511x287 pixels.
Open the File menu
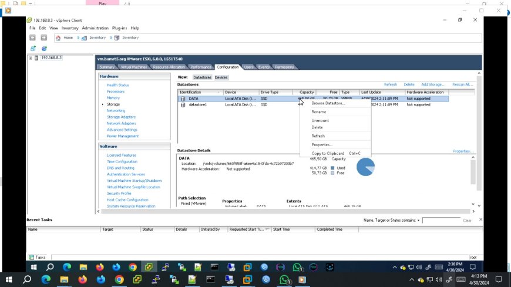coord(32,28)
